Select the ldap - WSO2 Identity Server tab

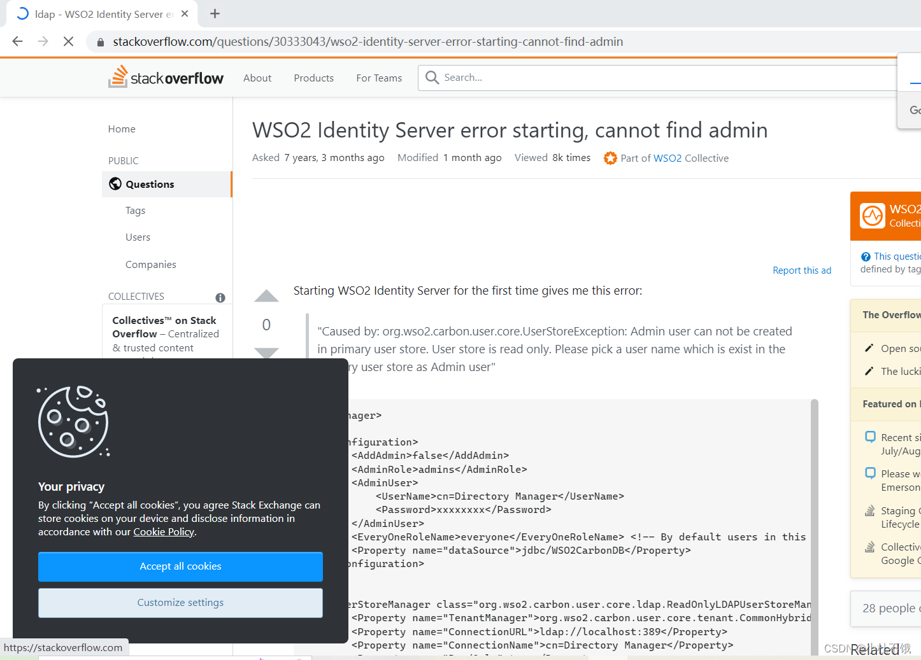click(x=102, y=14)
